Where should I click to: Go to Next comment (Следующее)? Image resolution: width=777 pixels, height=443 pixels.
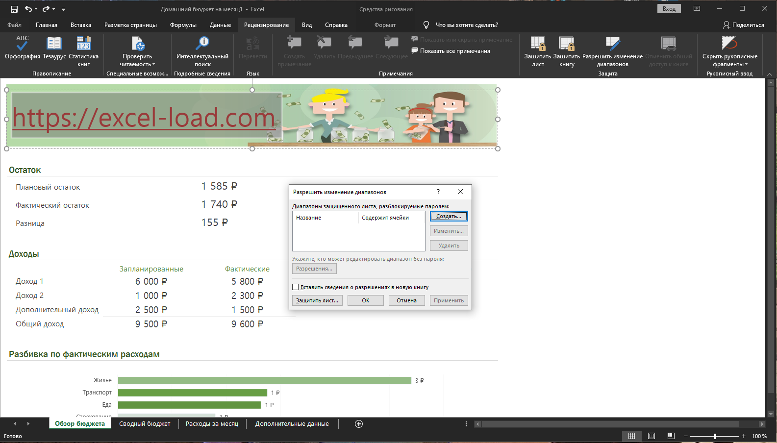tap(391, 48)
